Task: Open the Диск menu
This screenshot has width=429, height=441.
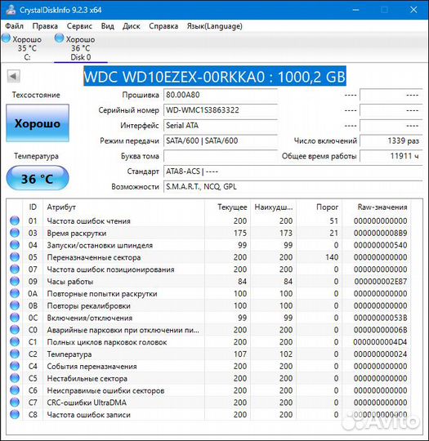Action: 132,26
